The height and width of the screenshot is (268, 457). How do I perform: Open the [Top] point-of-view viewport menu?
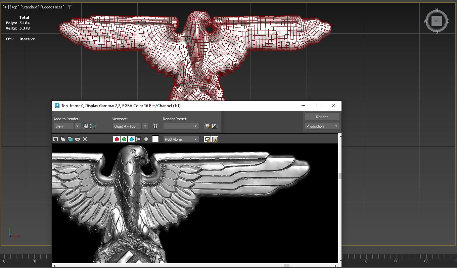(14, 7)
